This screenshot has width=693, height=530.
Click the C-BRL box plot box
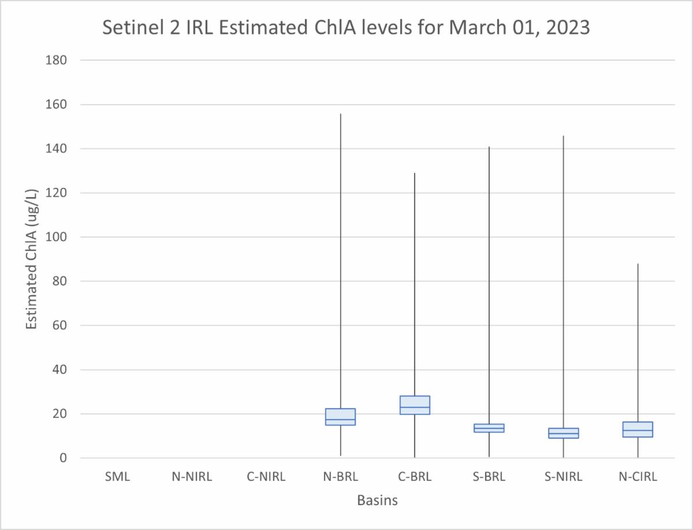pyautogui.click(x=415, y=405)
